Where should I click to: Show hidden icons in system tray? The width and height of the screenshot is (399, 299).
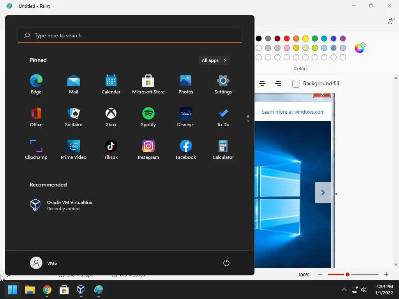click(x=344, y=290)
